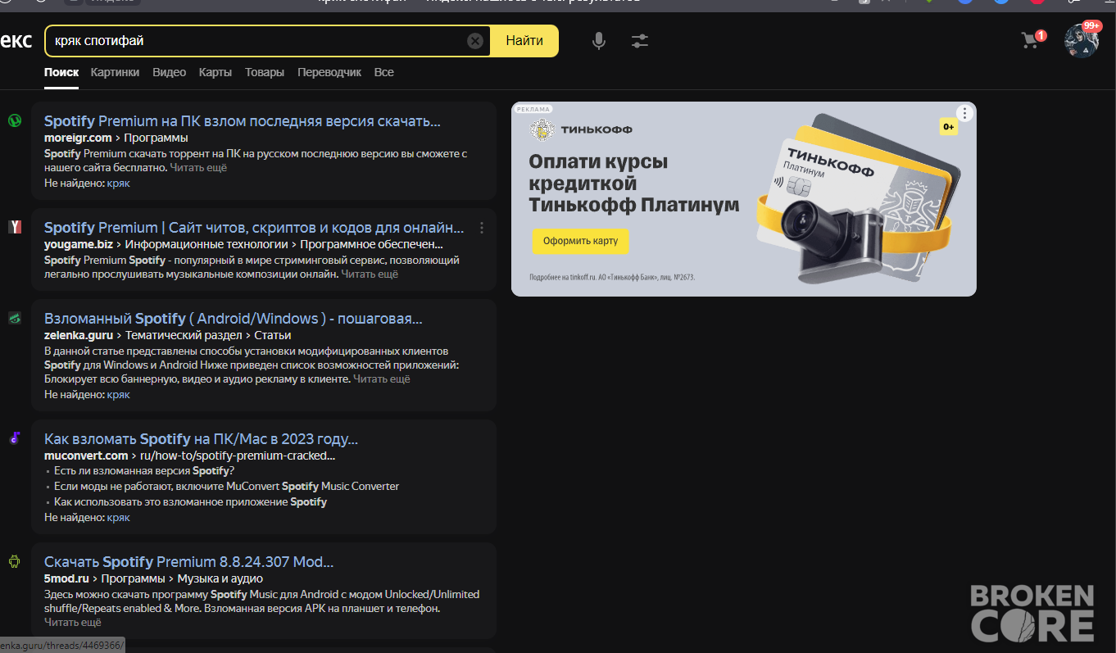Open the user profile avatar
The image size is (1116, 653).
point(1081,41)
